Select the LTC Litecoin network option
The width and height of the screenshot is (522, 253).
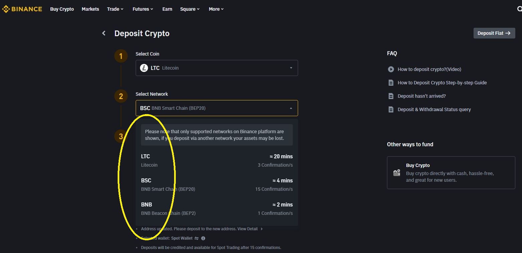[217, 160]
